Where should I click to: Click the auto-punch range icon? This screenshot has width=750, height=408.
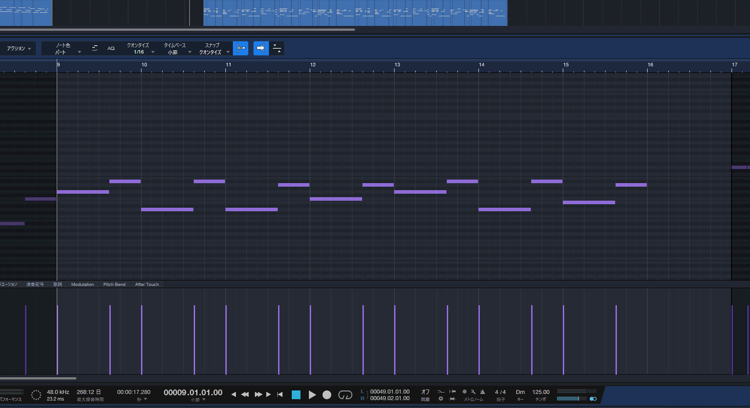[453, 399]
